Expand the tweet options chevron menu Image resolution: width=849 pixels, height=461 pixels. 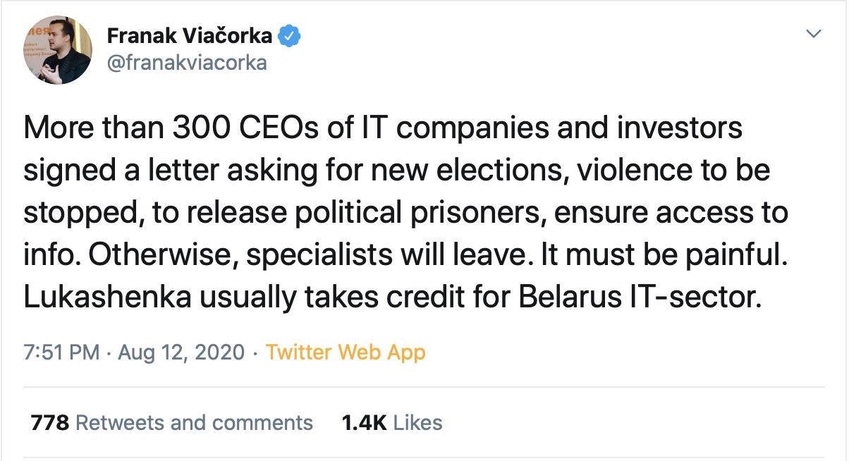click(814, 34)
